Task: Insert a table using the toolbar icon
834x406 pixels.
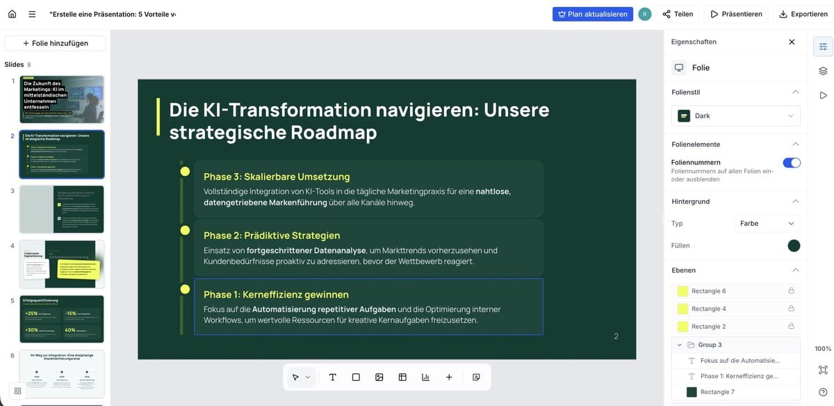Action: coord(402,376)
